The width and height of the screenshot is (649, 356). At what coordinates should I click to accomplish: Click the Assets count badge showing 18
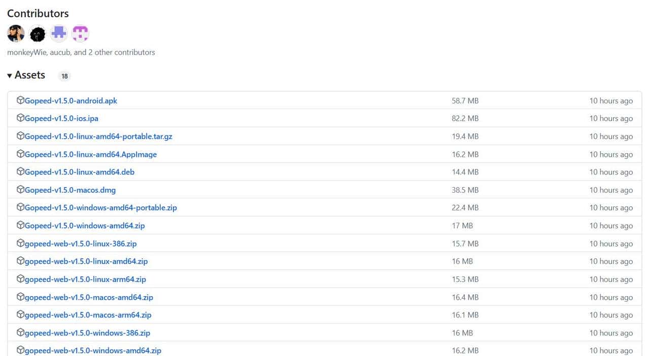[64, 76]
